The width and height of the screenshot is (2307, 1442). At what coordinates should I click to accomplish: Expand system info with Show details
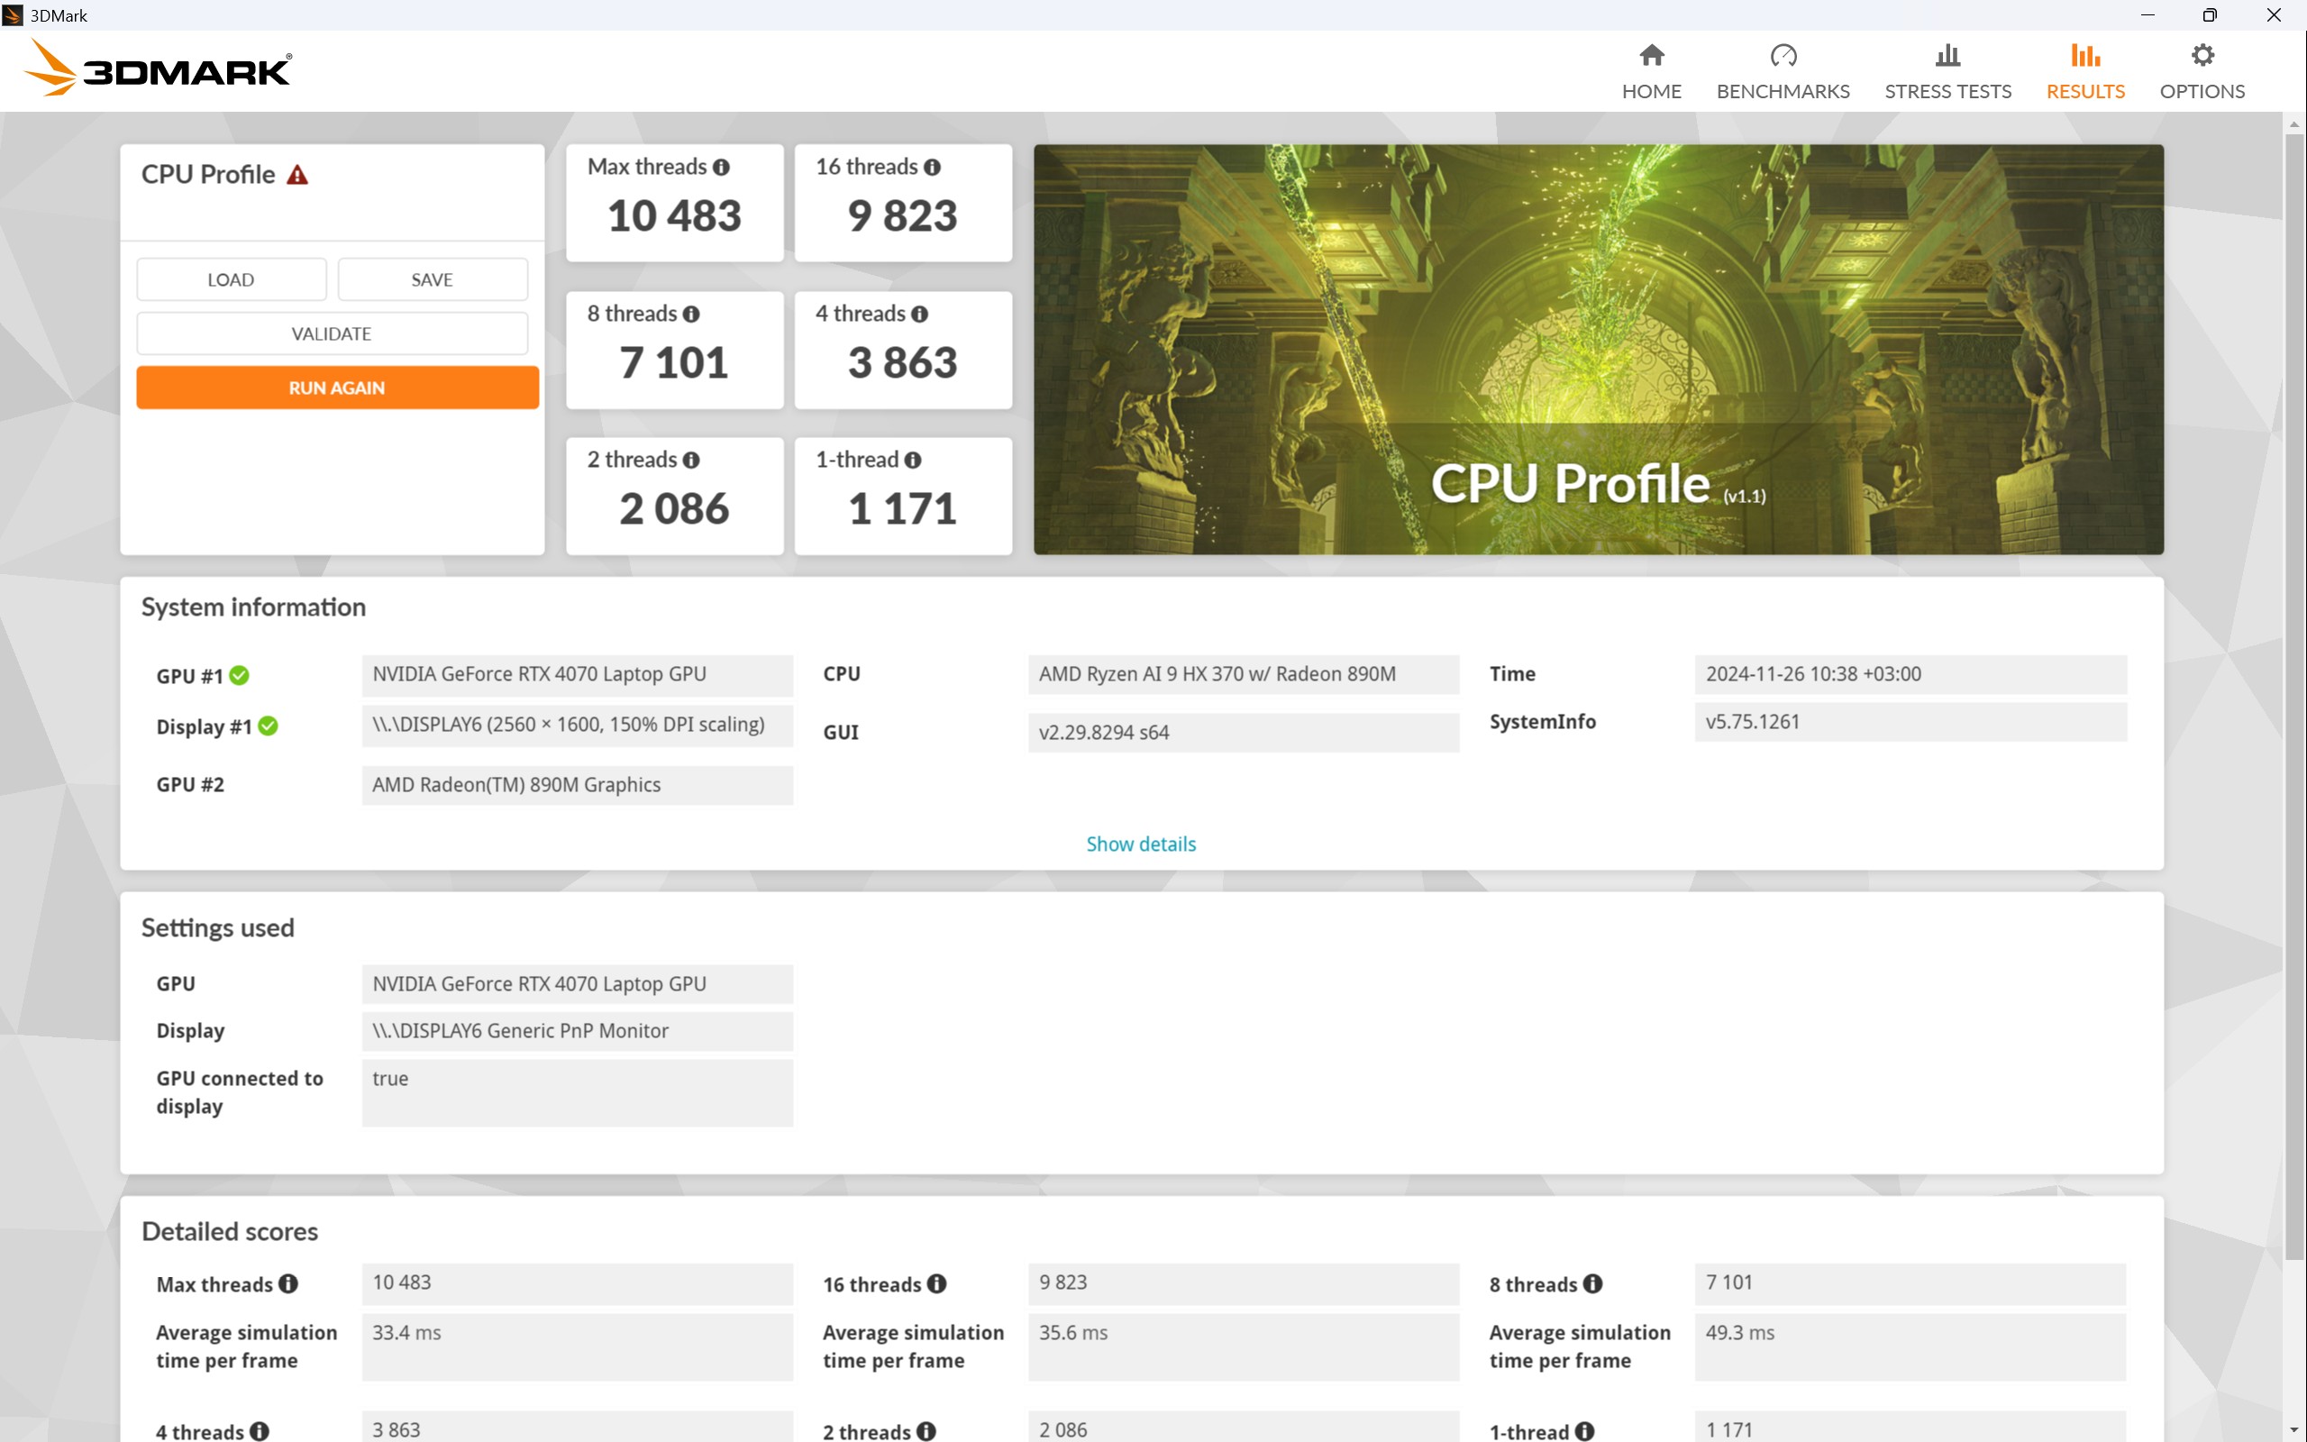click(1141, 844)
